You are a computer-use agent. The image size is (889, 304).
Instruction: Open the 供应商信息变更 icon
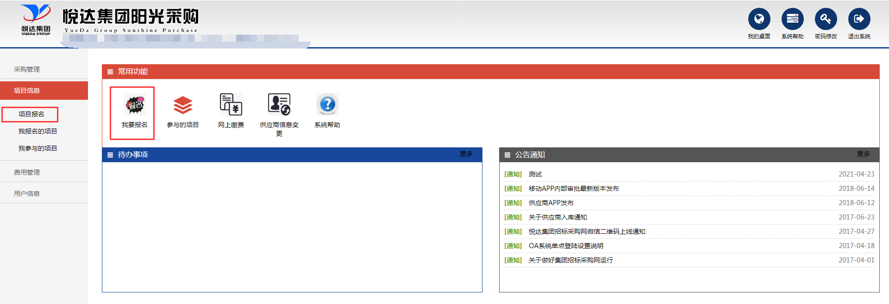pyautogui.click(x=279, y=104)
